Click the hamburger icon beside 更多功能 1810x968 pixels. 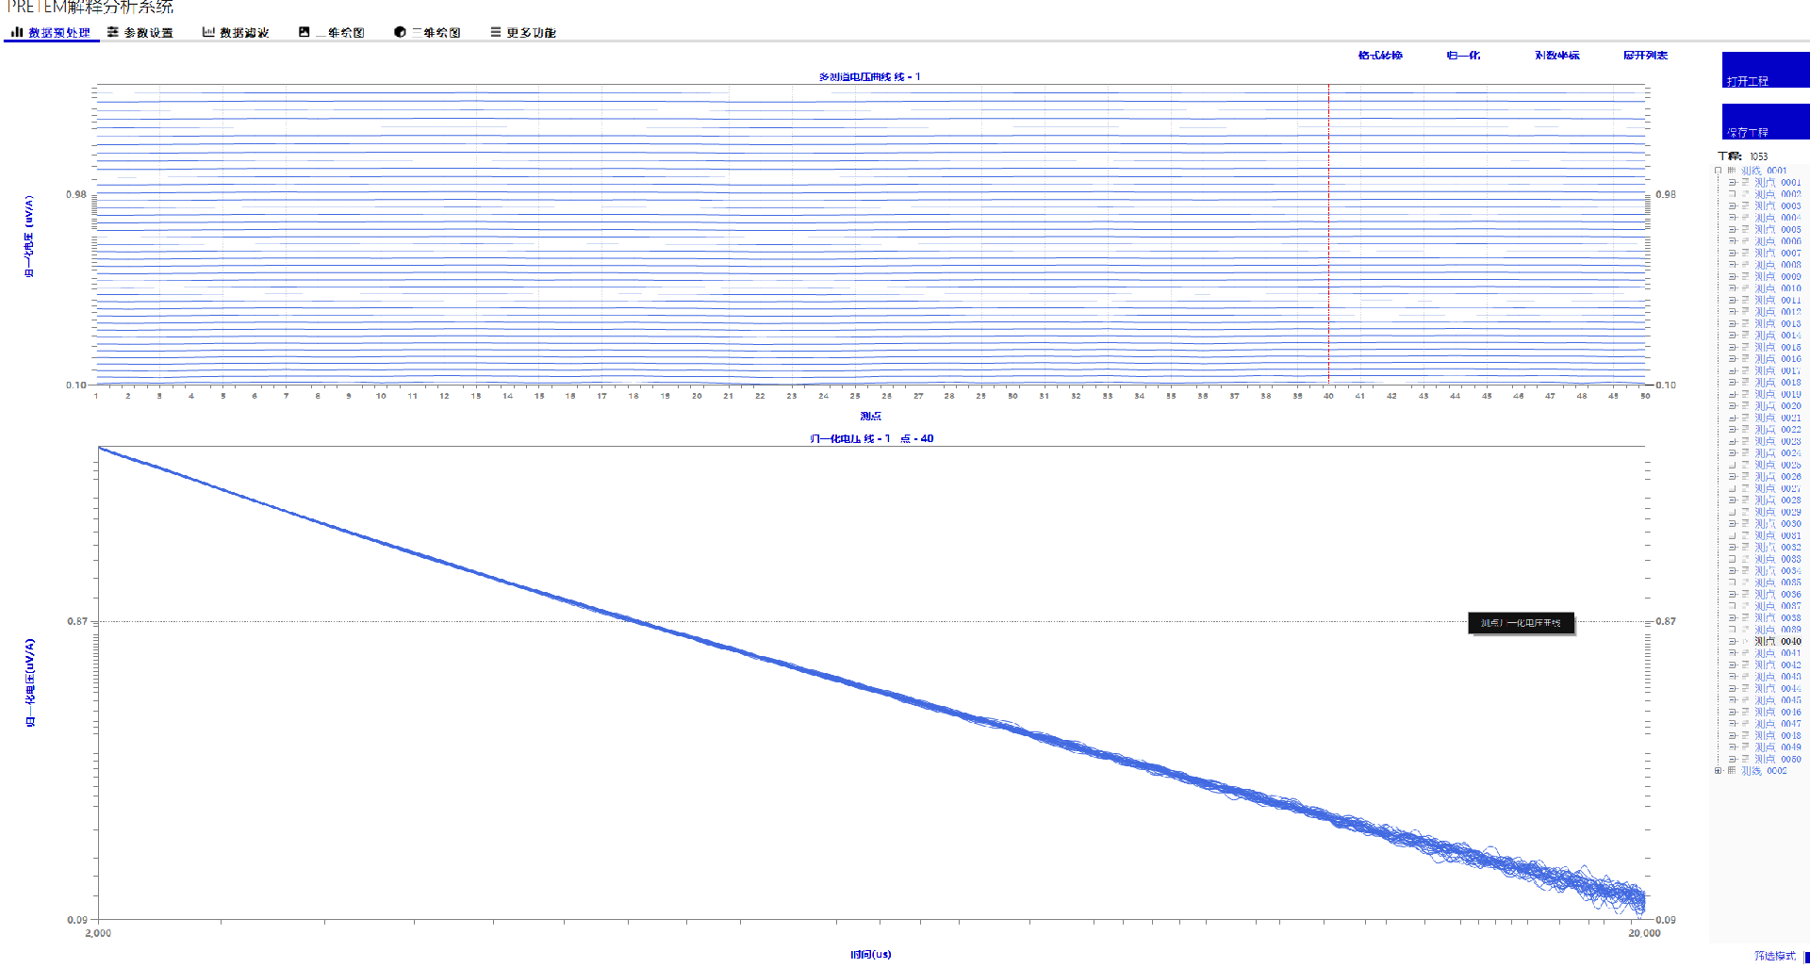pyautogui.click(x=495, y=32)
